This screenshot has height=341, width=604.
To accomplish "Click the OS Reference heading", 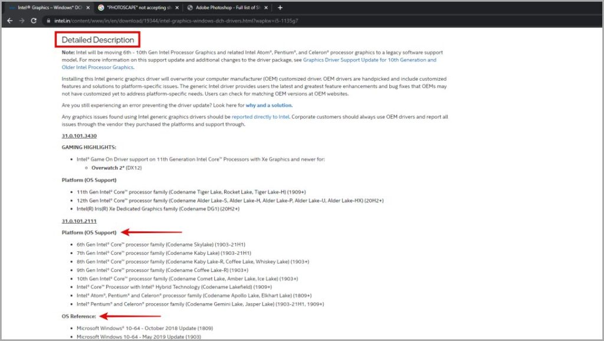I will coord(78,316).
